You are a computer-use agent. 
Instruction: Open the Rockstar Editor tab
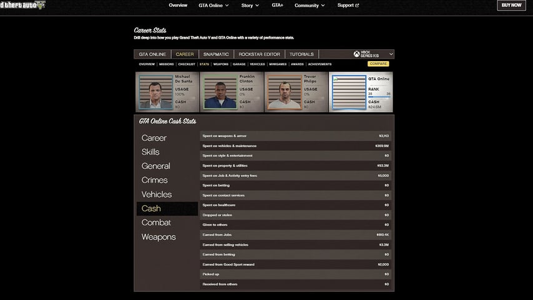259,54
